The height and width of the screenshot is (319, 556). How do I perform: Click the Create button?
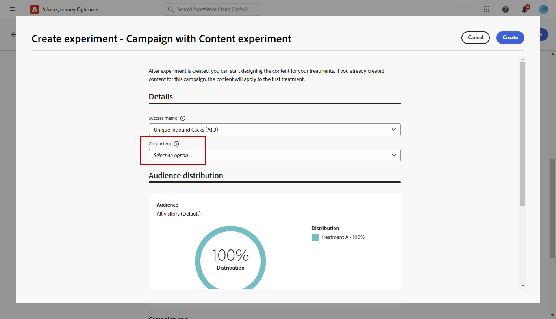pos(510,38)
